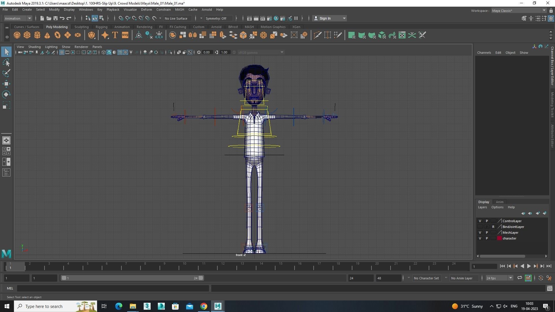Toggle the R reference state of BindJointLayer

tap(493, 227)
